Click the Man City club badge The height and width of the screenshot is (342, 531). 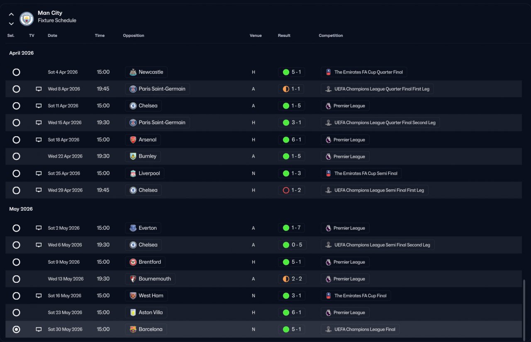coord(27,19)
